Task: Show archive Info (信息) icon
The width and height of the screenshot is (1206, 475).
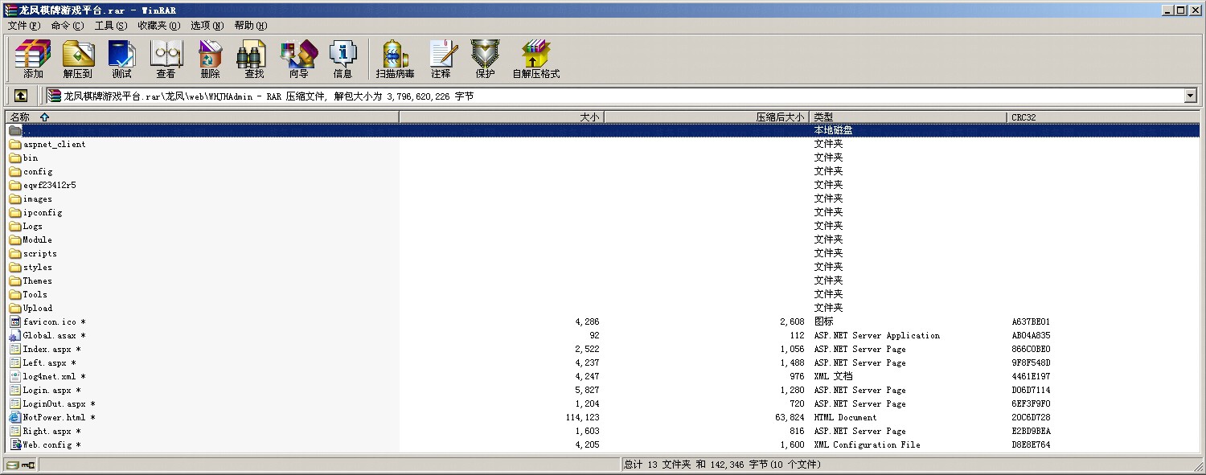Action: coord(343,59)
